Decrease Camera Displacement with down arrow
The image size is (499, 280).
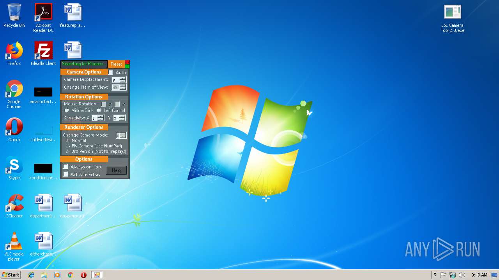click(x=123, y=81)
